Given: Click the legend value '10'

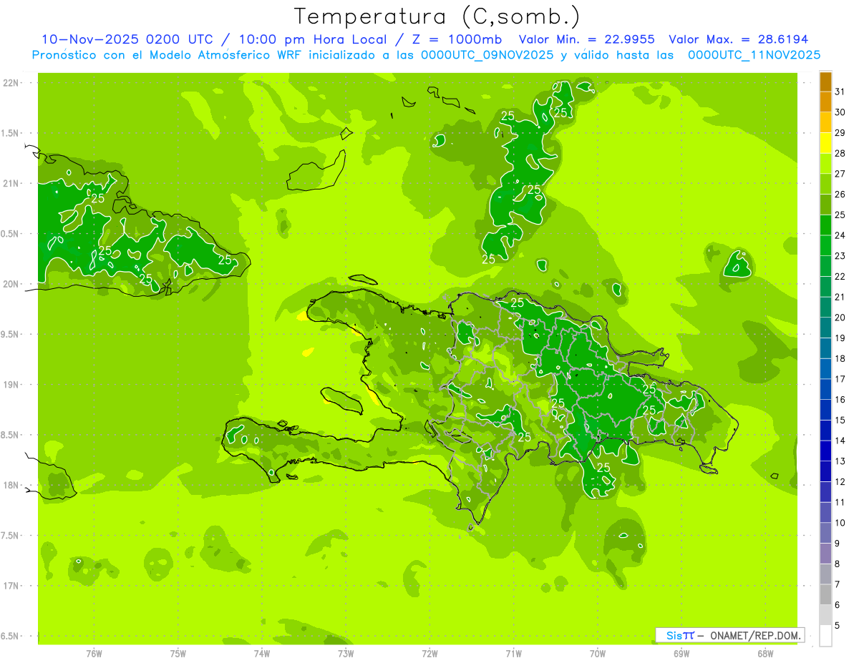Looking at the screenshot, I should coord(840,523).
